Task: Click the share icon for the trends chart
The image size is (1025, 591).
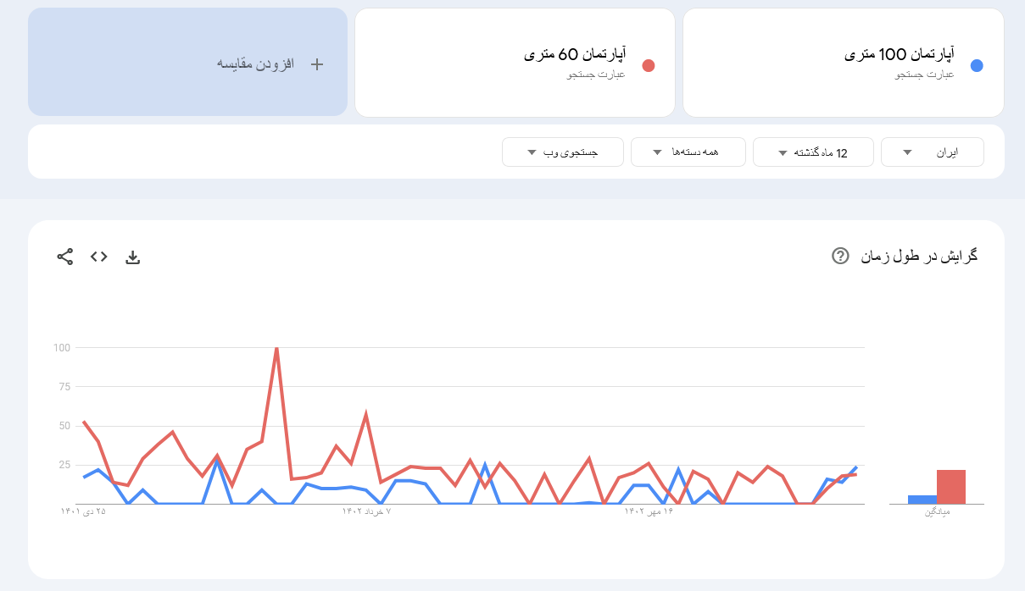Action: click(x=64, y=256)
